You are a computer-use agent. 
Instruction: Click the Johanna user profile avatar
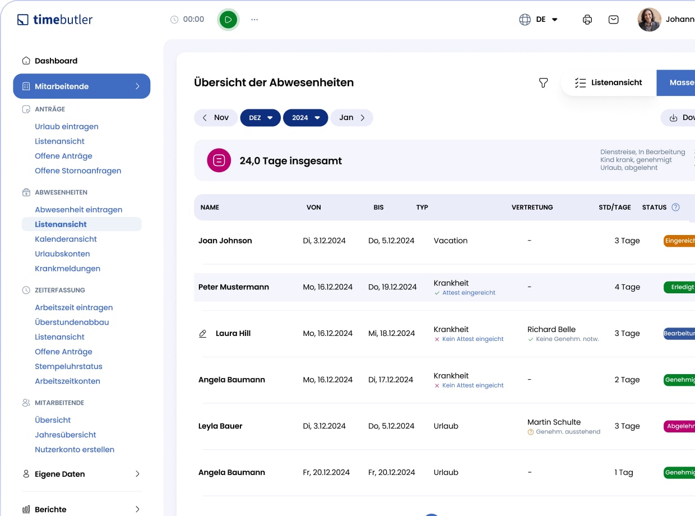click(649, 20)
